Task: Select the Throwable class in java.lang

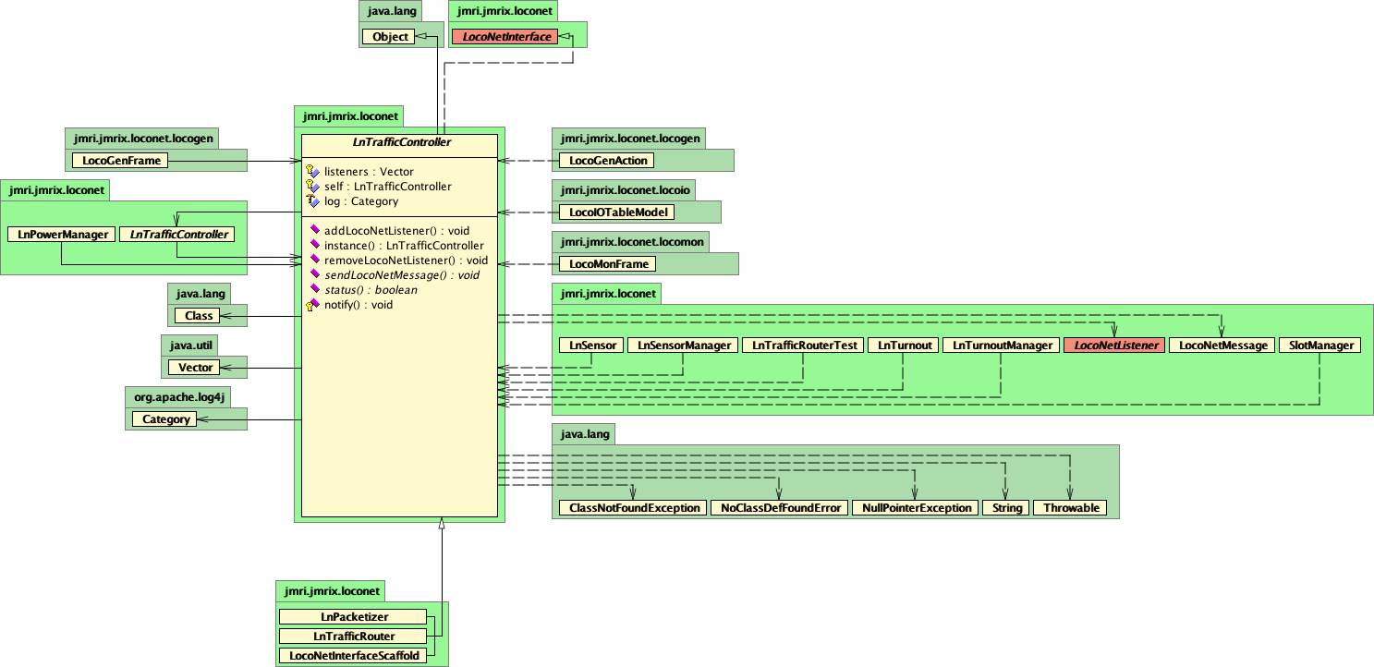Action: [1072, 507]
